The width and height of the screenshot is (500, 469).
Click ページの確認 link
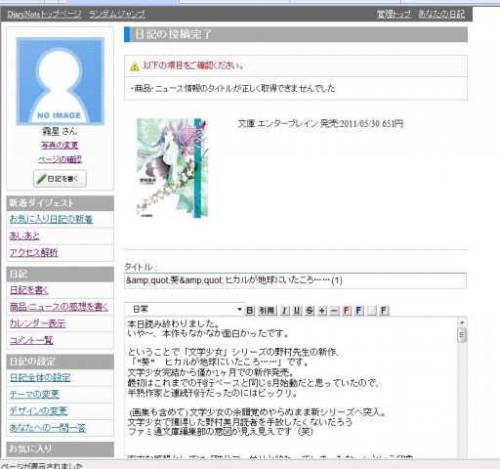pyautogui.click(x=60, y=159)
